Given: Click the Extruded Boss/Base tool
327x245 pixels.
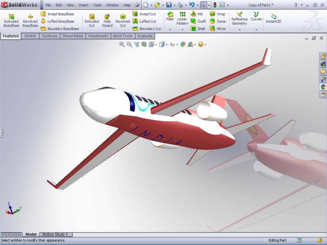Looking at the screenshot, I should click(x=11, y=20).
